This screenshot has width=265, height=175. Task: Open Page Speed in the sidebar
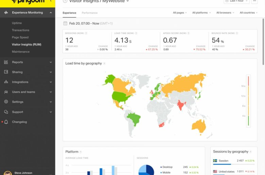tap(20, 37)
